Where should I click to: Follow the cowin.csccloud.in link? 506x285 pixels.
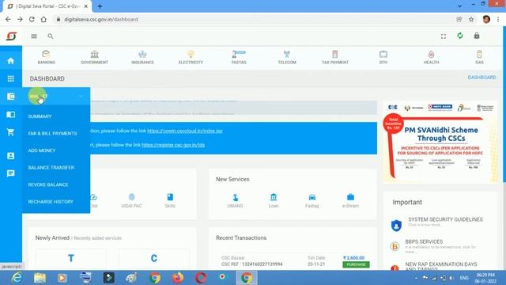(185, 131)
